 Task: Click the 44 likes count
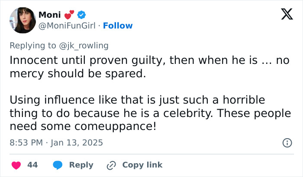[32, 165]
